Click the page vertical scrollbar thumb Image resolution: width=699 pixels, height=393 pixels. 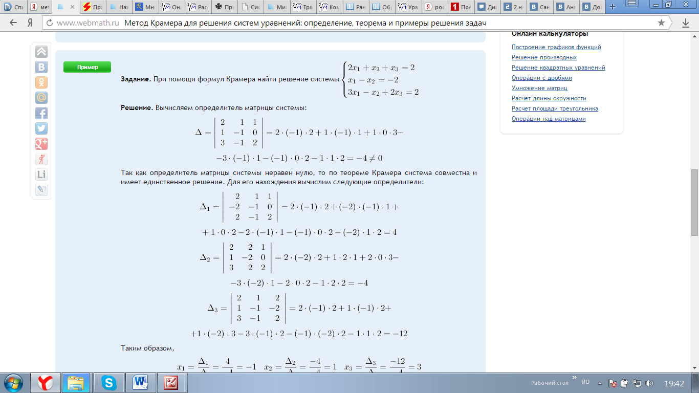(x=694, y=202)
